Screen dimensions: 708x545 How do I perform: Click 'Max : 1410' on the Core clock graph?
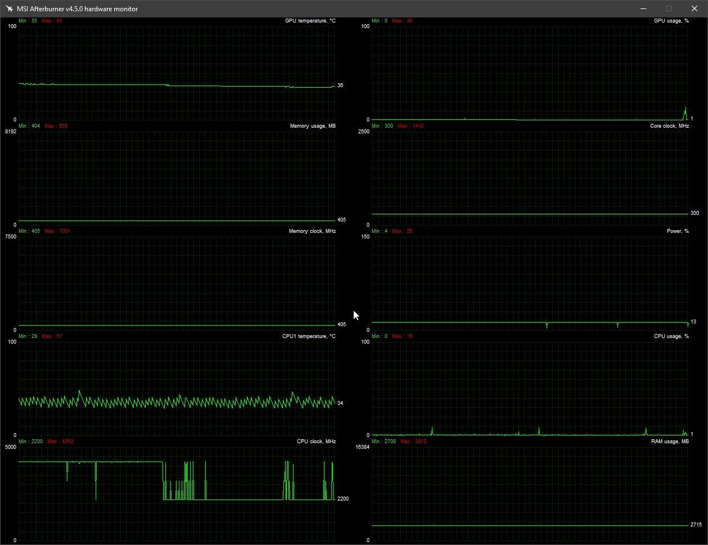click(x=411, y=126)
